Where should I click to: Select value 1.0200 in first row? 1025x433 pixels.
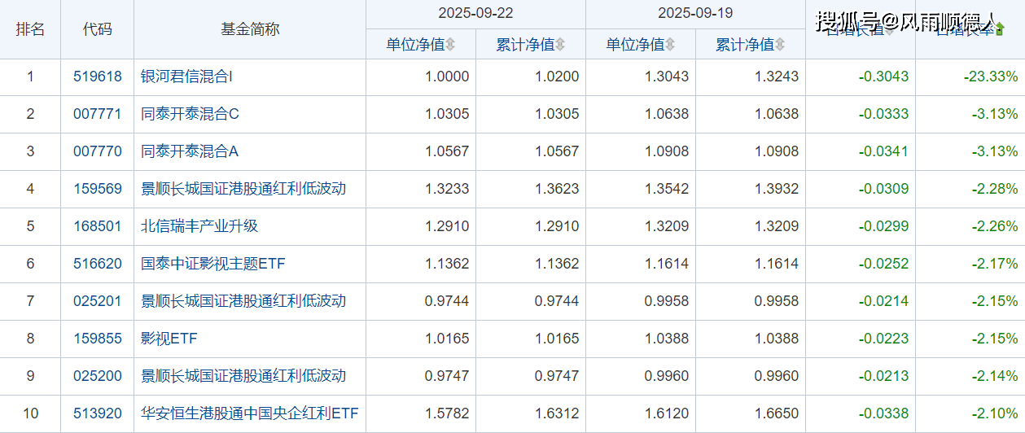point(557,77)
